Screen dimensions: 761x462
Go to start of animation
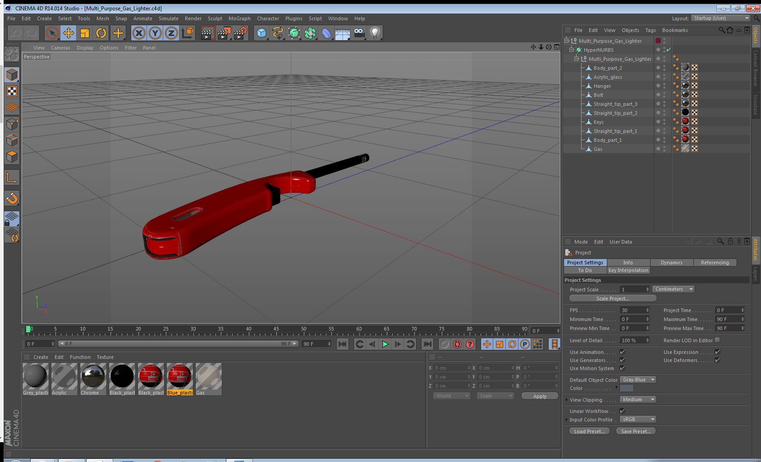pos(343,344)
